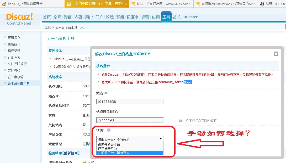The width and height of the screenshot is (286, 163).
Task: Open 文件权限检查 in the sidebar
Action: point(17,64)
